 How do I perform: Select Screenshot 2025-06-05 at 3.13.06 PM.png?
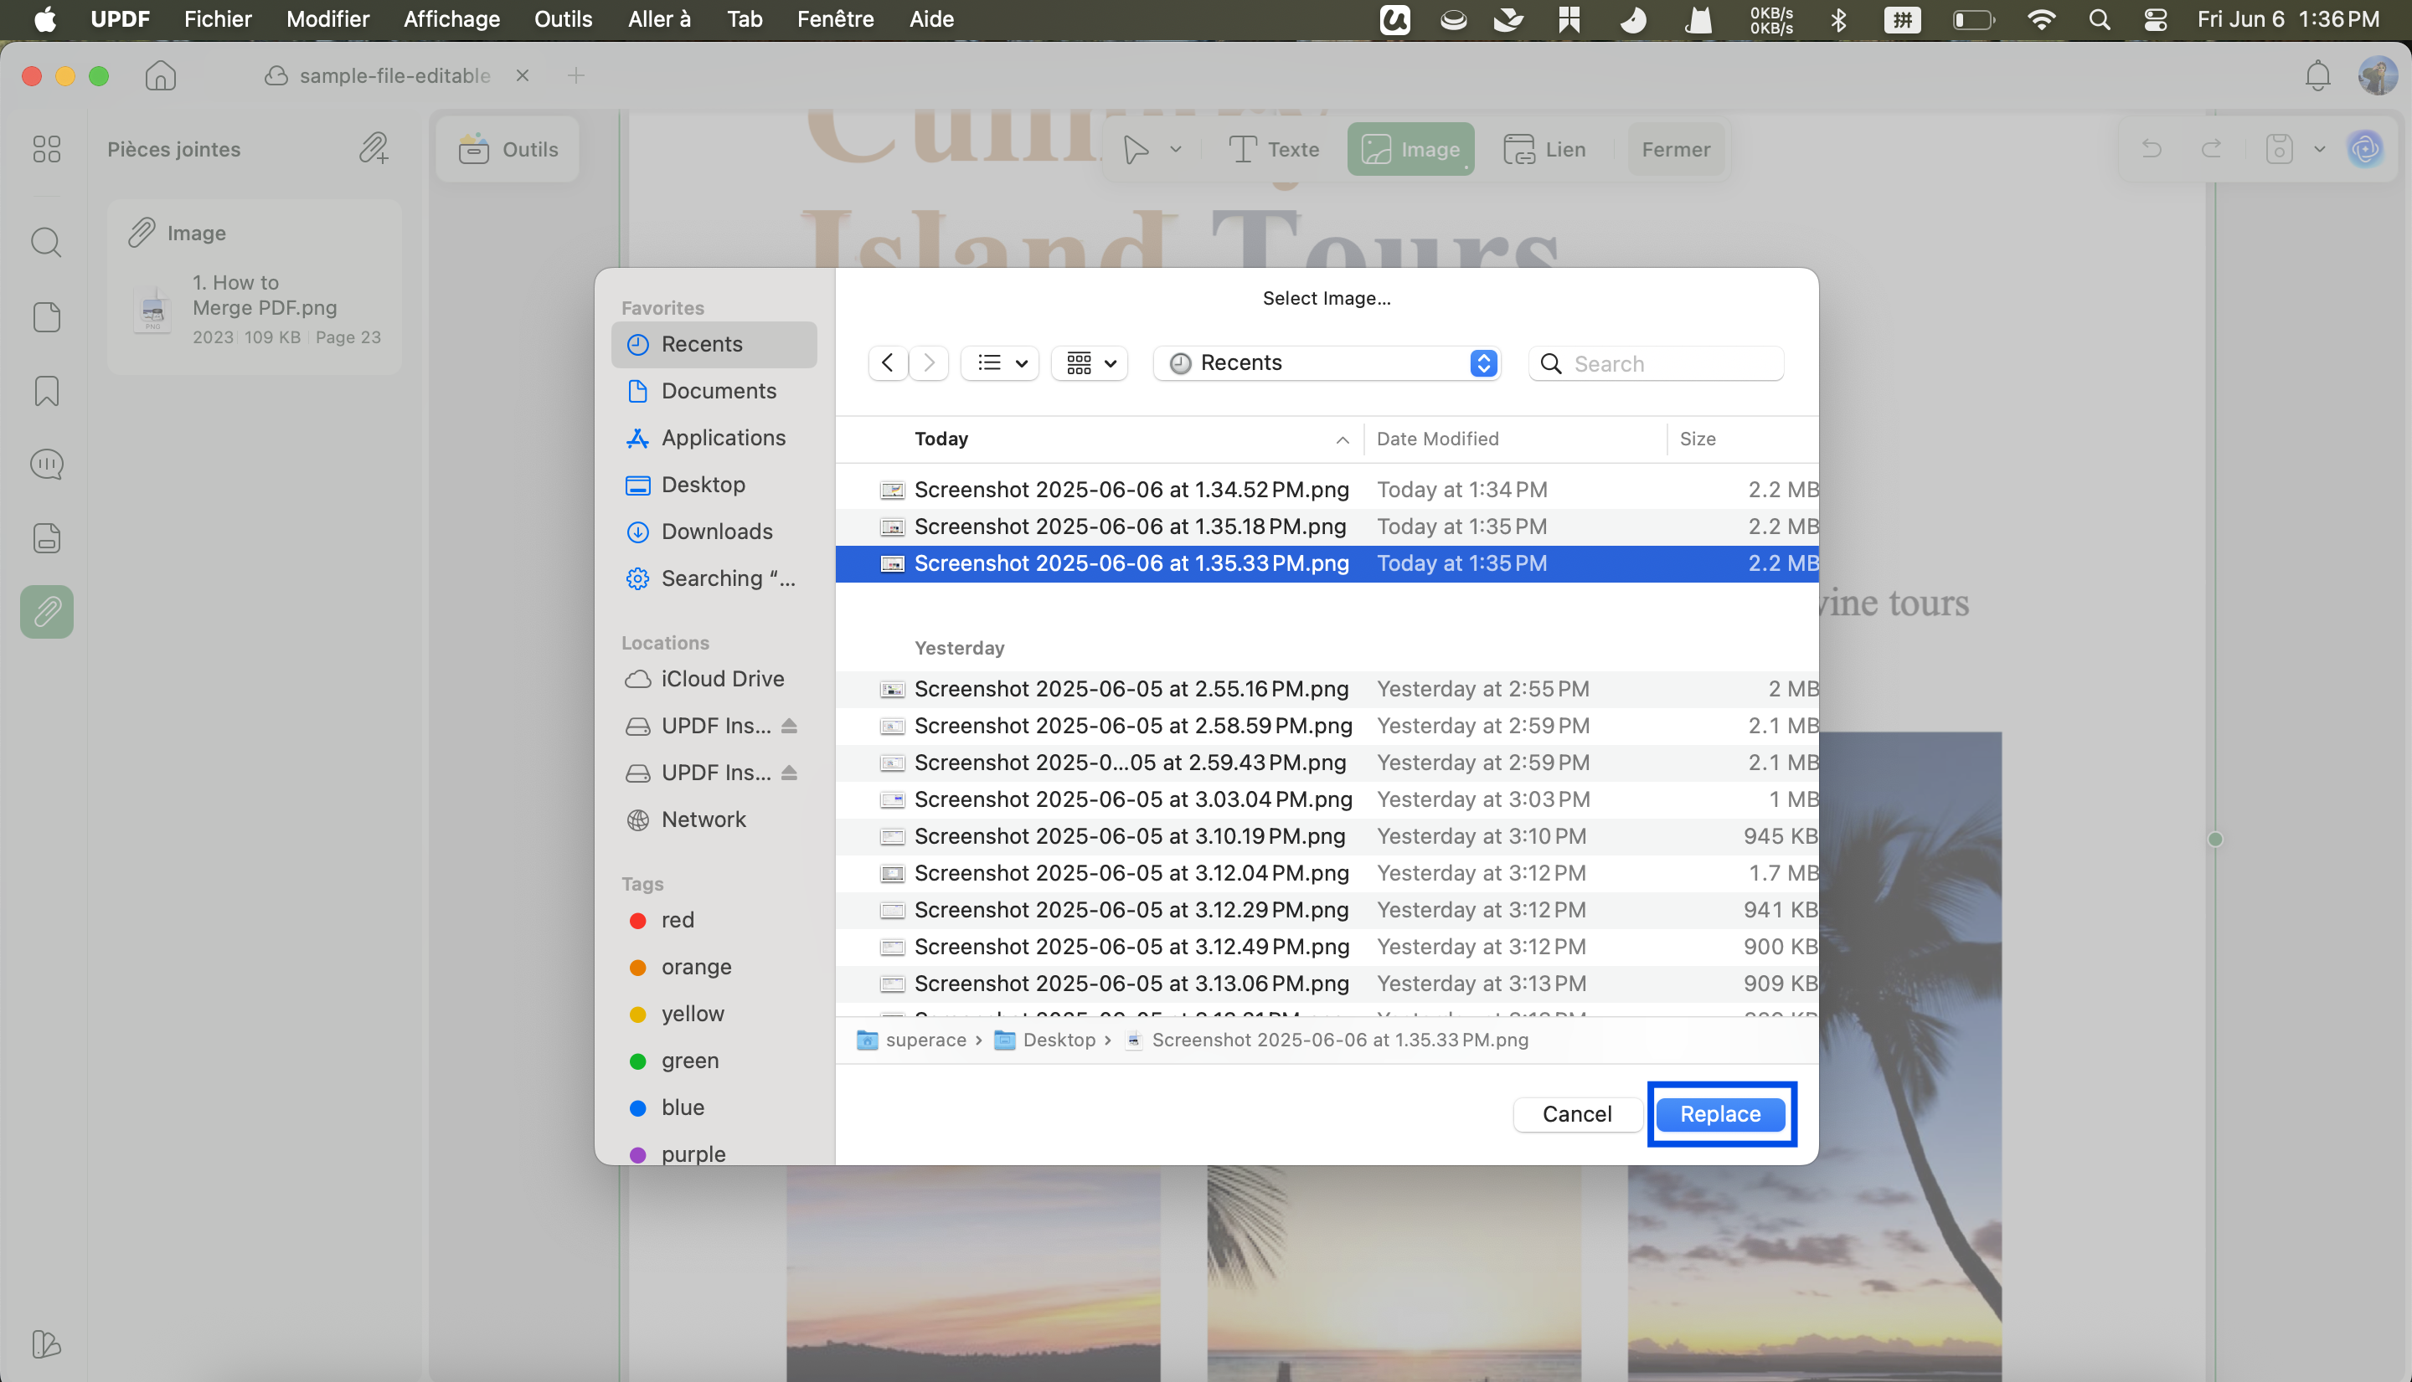(1327, 984)
